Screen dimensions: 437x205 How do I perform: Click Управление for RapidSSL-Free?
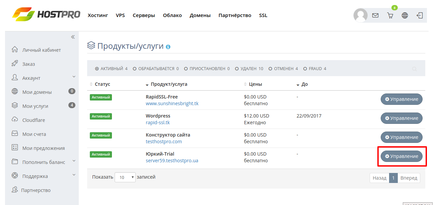[401, 99]
